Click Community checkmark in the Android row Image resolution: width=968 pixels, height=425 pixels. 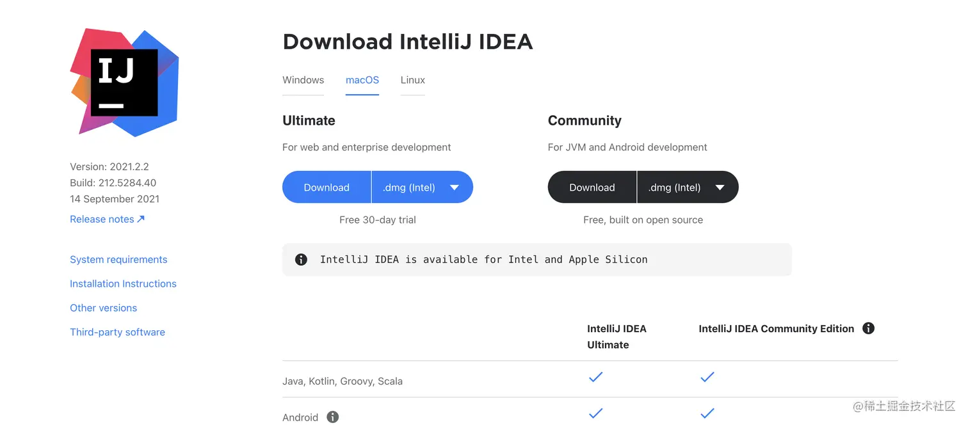(707, 413)
